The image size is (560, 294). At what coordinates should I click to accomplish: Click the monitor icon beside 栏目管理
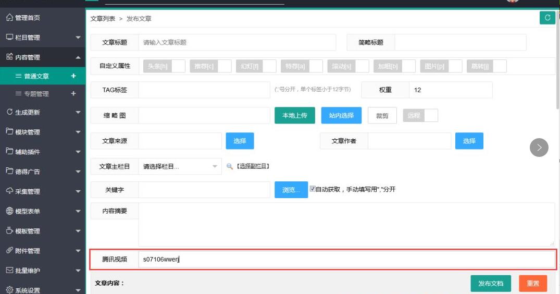click(10, 37)
